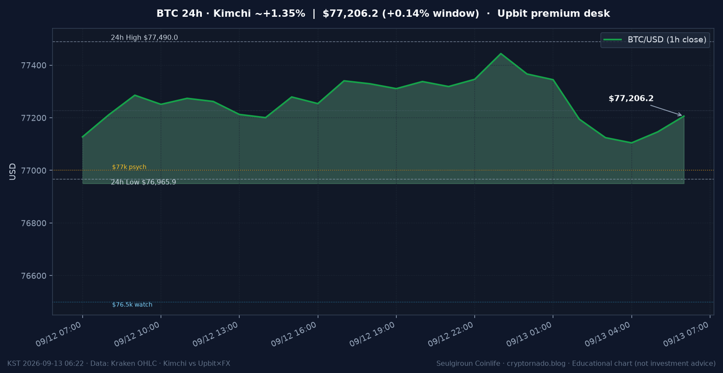Image resolution: width=723 pixels, height=373 pixels.
Task: Click the '24h Low $76,965.9' label
Action: tap(143, 182)
